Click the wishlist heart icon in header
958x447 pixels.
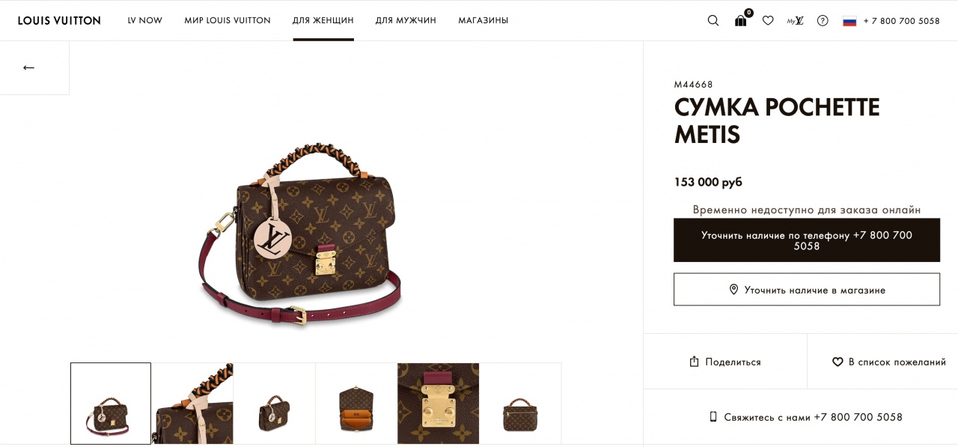click(768, 20)
